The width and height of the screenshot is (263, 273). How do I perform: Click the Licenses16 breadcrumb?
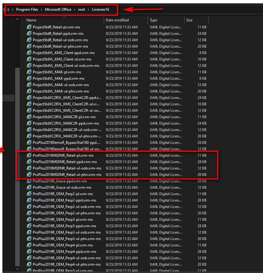(x=100, y=10)
